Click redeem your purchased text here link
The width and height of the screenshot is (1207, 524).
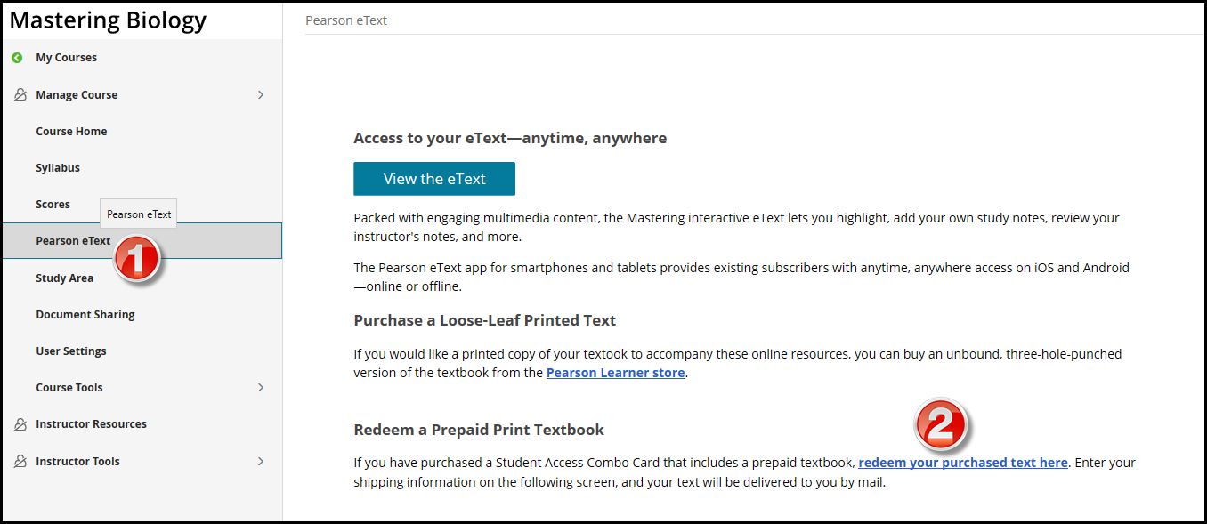pos(962,463)
